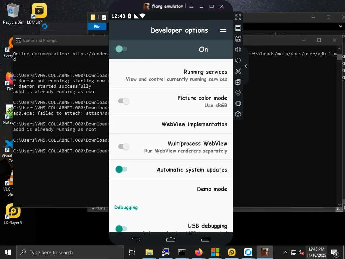Disable the Automatic system updates switch
Screen dimensions: 345x259
[121, 169]
